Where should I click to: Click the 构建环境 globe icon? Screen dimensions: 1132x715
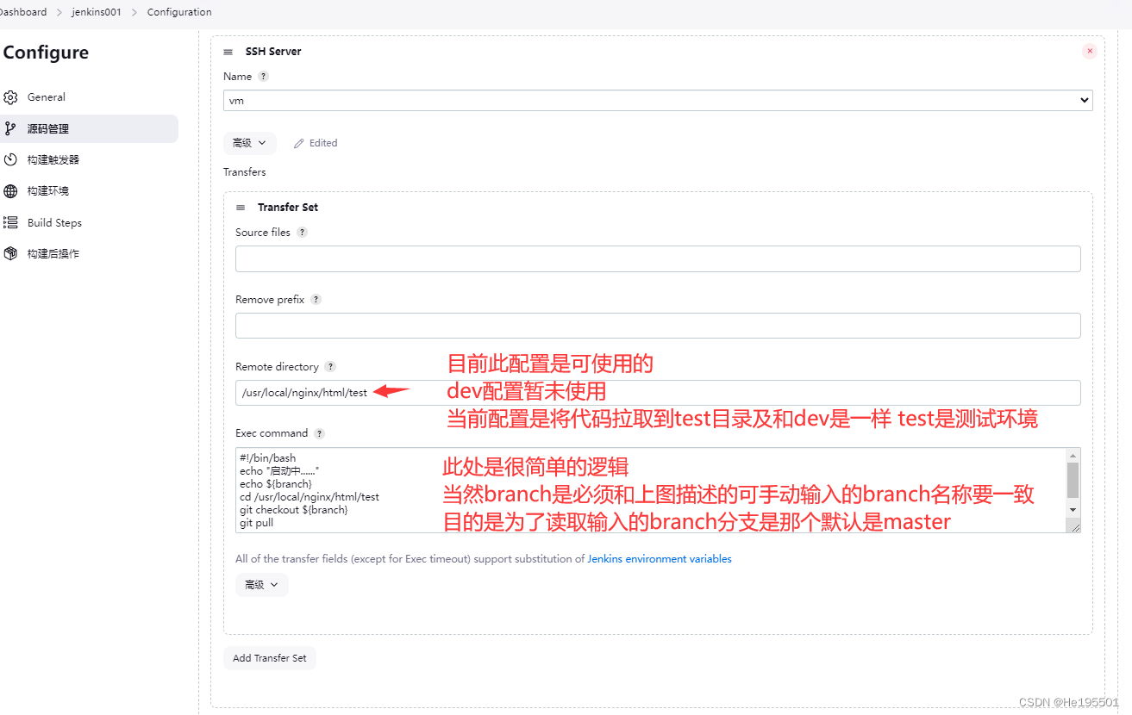click(10, 191)
